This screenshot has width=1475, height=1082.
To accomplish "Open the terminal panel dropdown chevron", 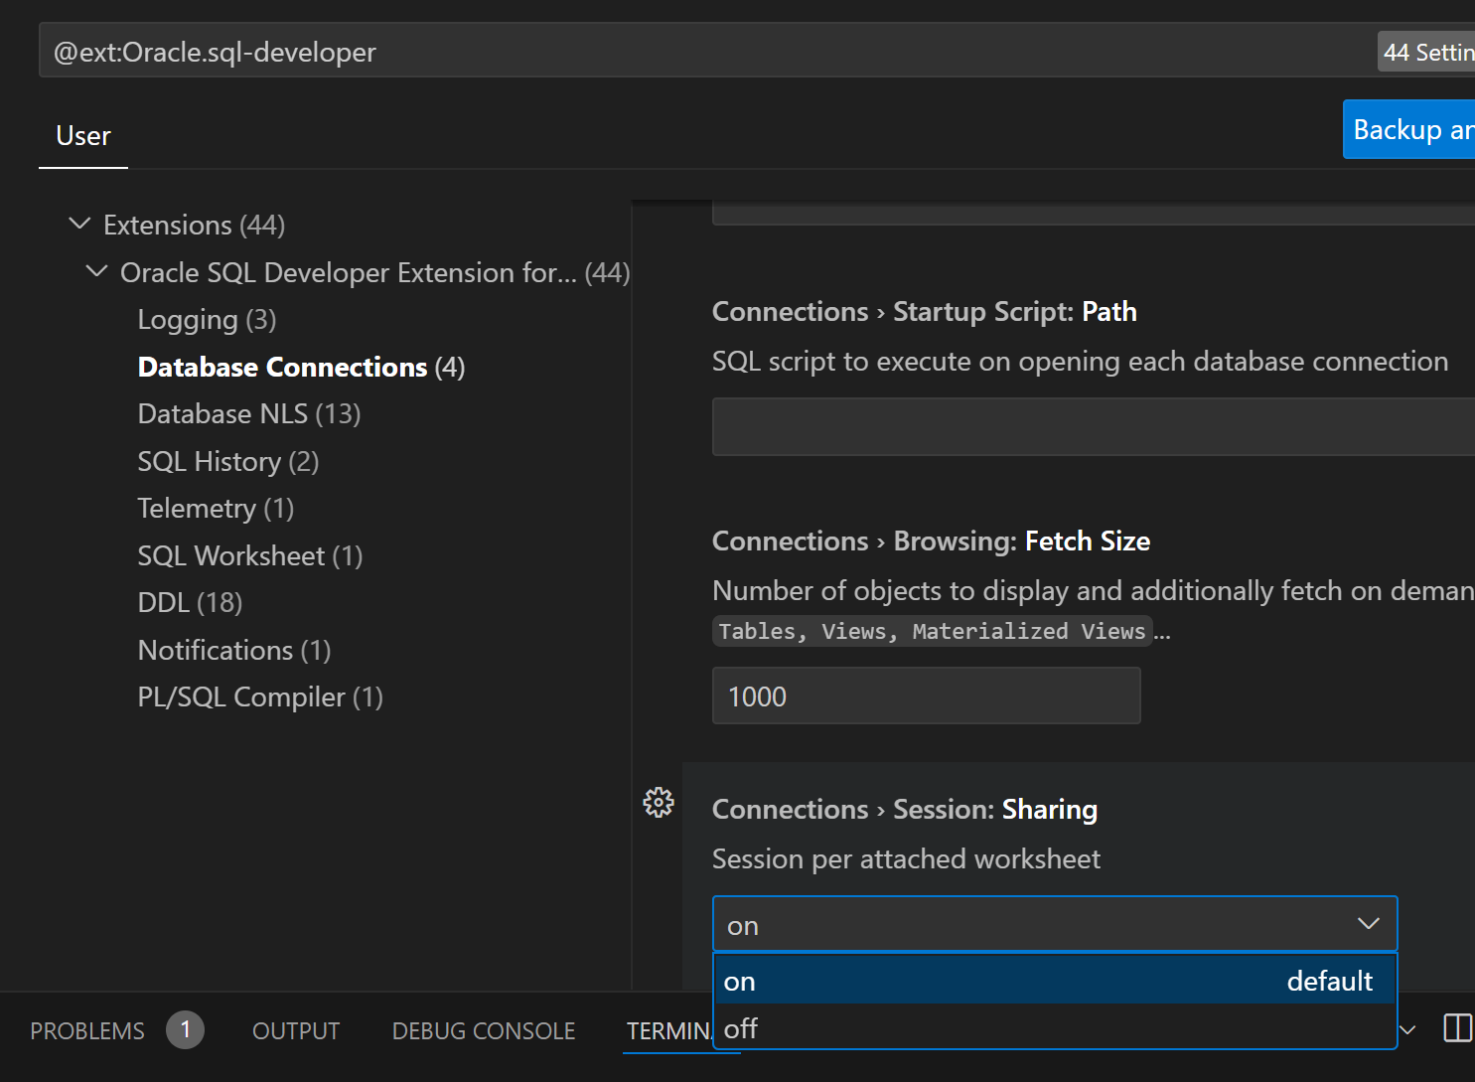I will 1407,1030.
